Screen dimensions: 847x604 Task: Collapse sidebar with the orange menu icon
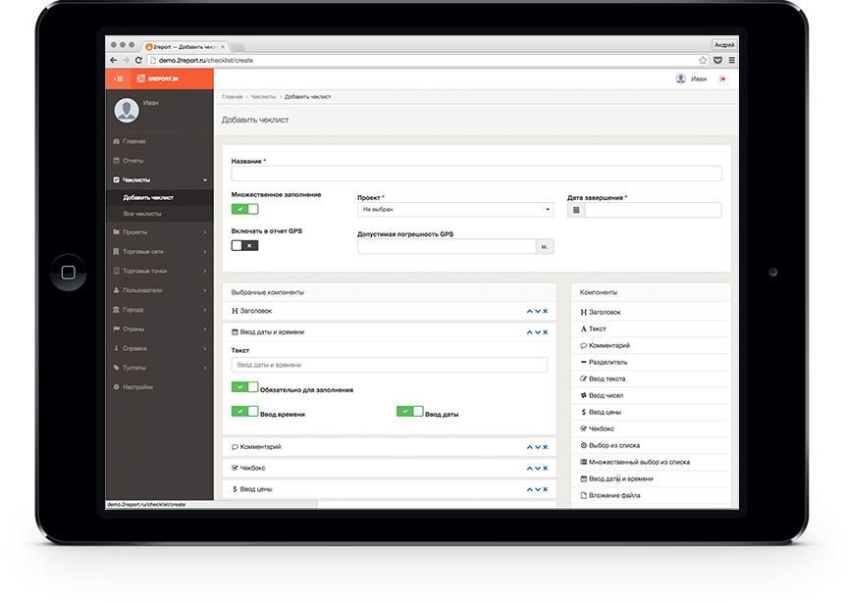pos(118,78)
